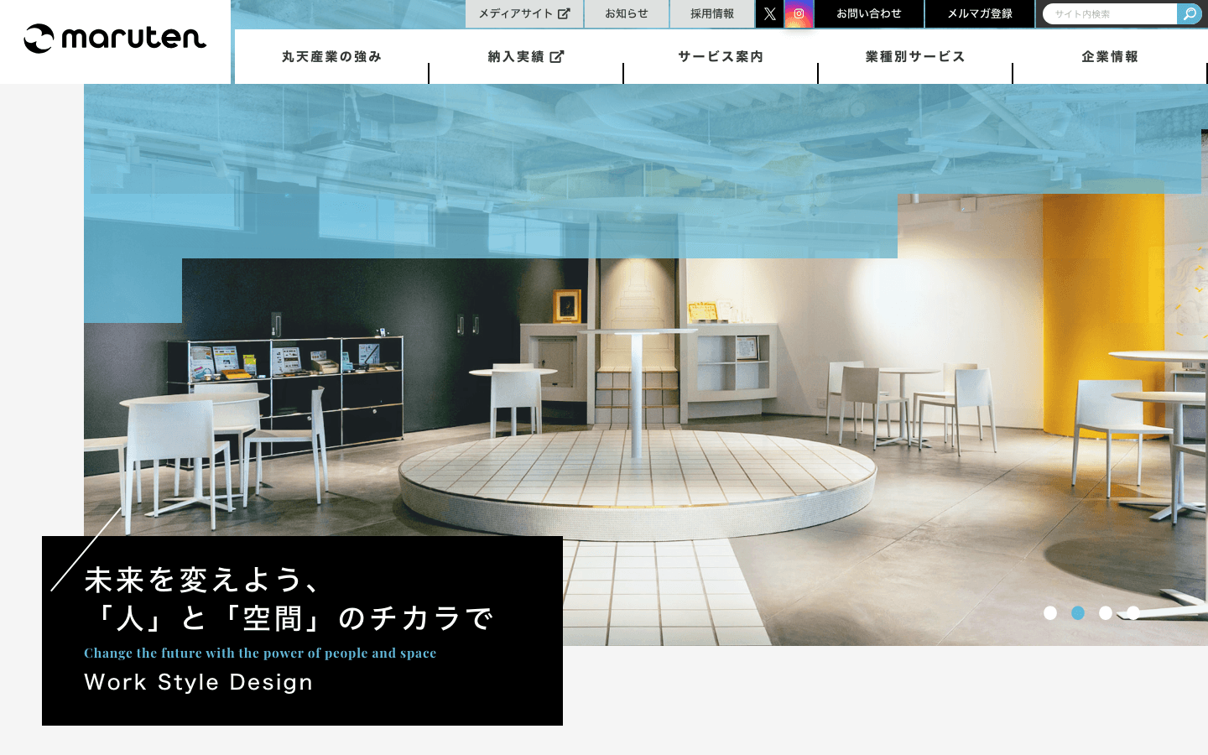Screen dimensions: 1208x755
Task: Select third carousel slide dot
Action: pyautogui.click(x=1106, y=613)
